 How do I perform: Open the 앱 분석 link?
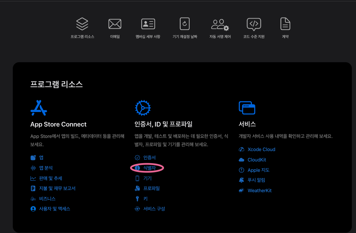pyautogui.click(x=46, y=168)
